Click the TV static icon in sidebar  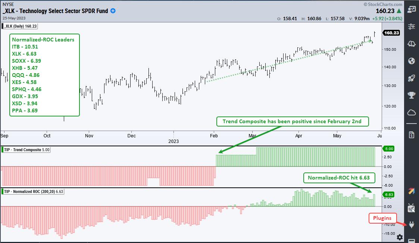pyautogui.click(x=412, y=208)
